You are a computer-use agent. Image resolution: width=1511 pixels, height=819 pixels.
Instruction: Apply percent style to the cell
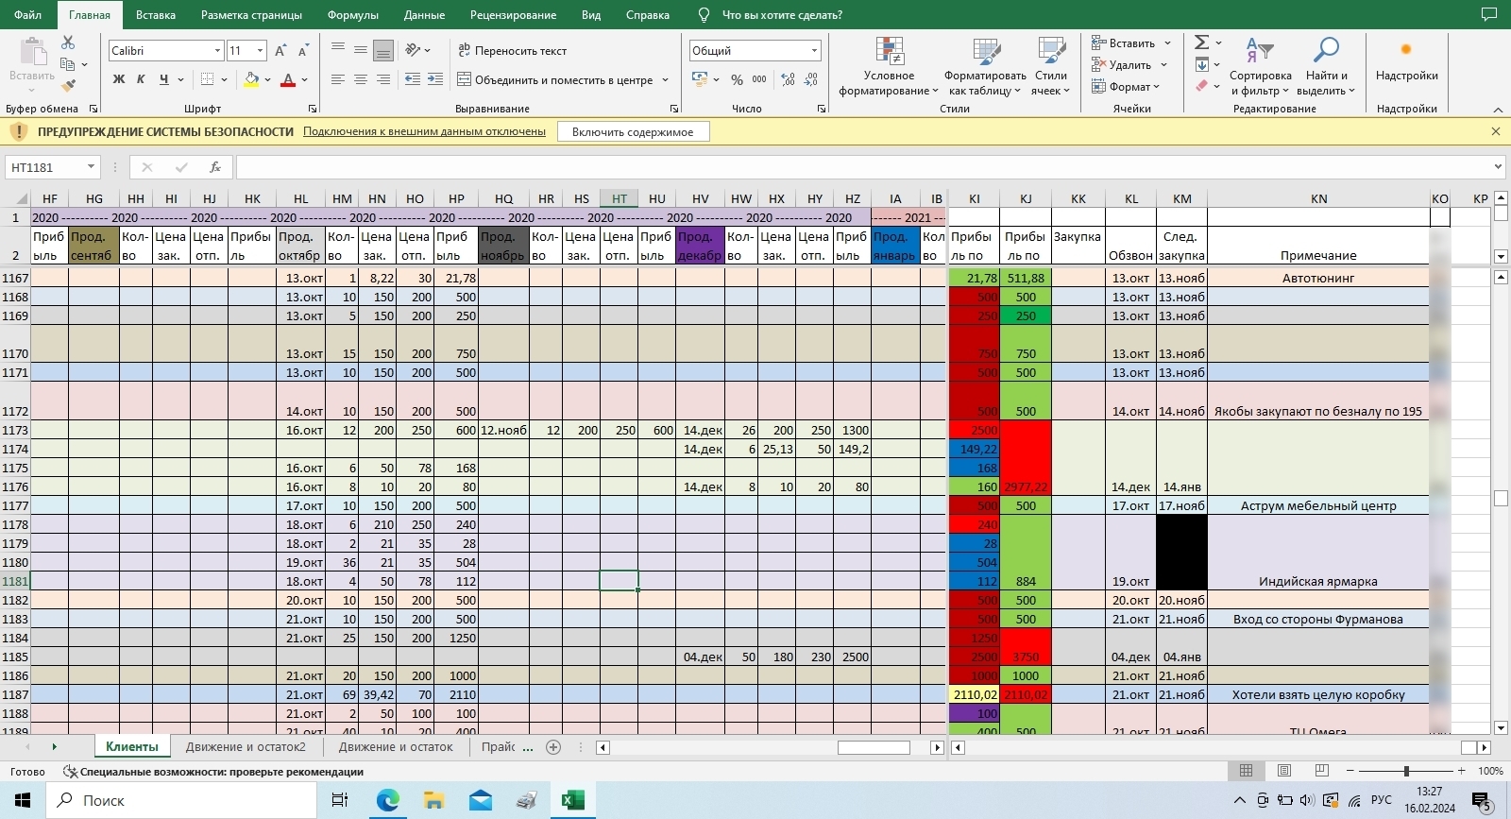737,79
